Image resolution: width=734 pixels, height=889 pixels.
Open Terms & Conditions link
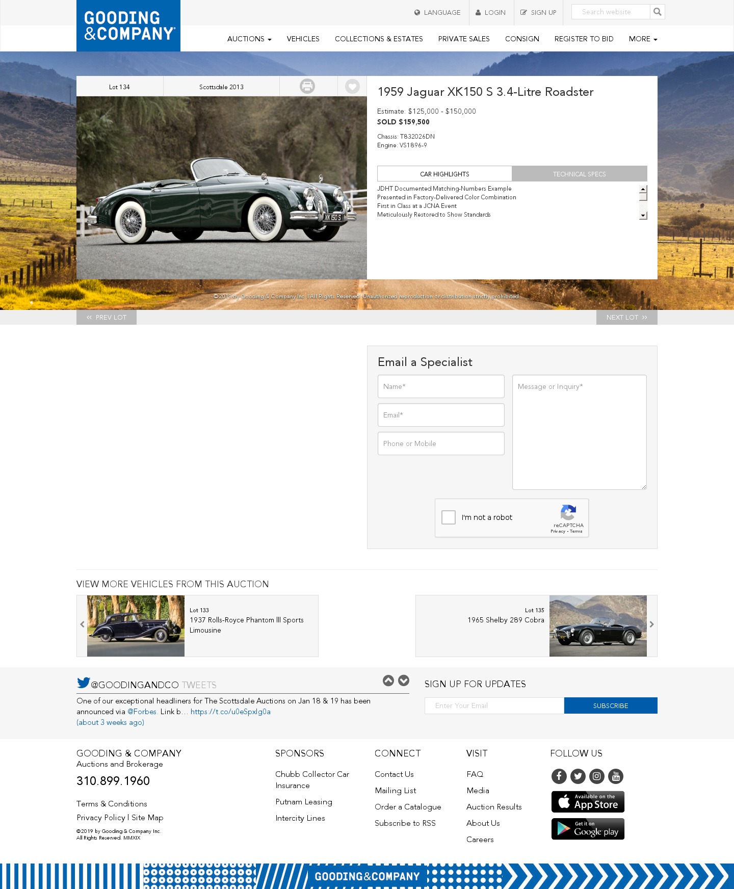click(x=112, y=804)
